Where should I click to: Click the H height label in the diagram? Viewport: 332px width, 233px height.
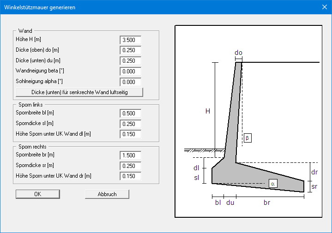click(208, 111)
